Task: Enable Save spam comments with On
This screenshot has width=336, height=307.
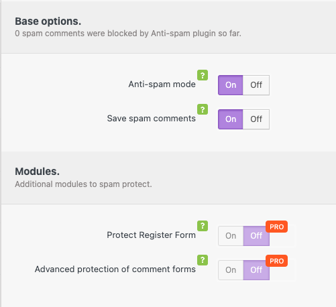Action: click(x=231, y=119)
